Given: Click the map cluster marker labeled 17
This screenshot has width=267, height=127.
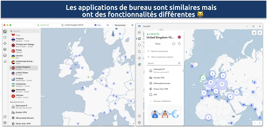Looking at the screenshot, I should point(222,84).
